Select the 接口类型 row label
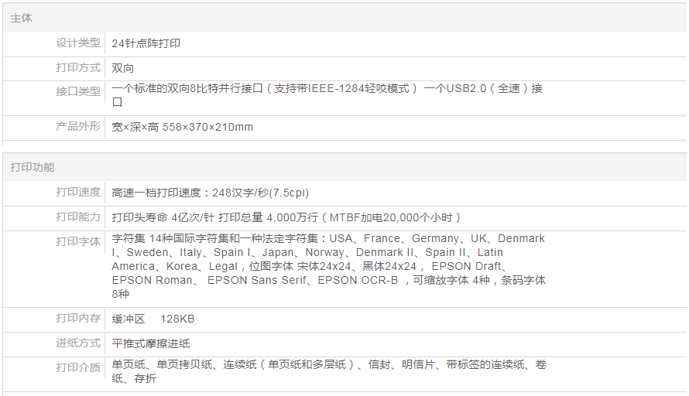 click(78, 91)
